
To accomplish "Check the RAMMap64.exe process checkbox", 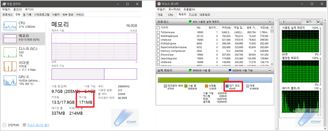I will [x=158, y=36].
